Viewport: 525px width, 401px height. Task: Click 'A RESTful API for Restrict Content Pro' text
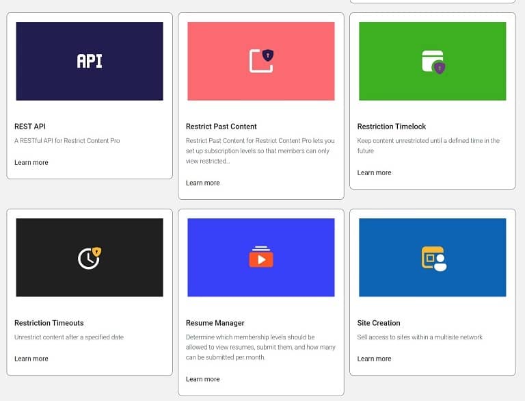pyautogui.click(x=67, y=140)
